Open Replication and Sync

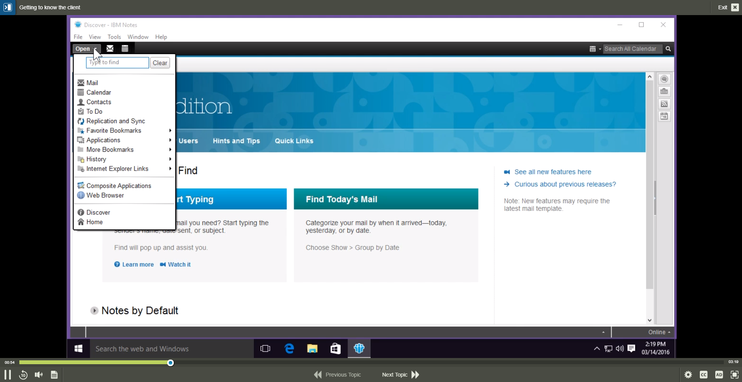(x=115, y=121)
